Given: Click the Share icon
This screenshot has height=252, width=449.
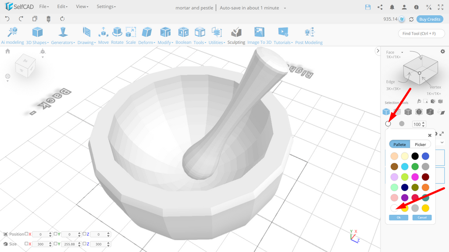Looking at the screenshot, I should [x=380, y=7].
